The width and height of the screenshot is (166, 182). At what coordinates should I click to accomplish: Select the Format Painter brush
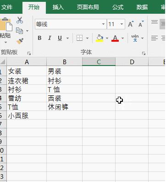(x=20, y=41)
